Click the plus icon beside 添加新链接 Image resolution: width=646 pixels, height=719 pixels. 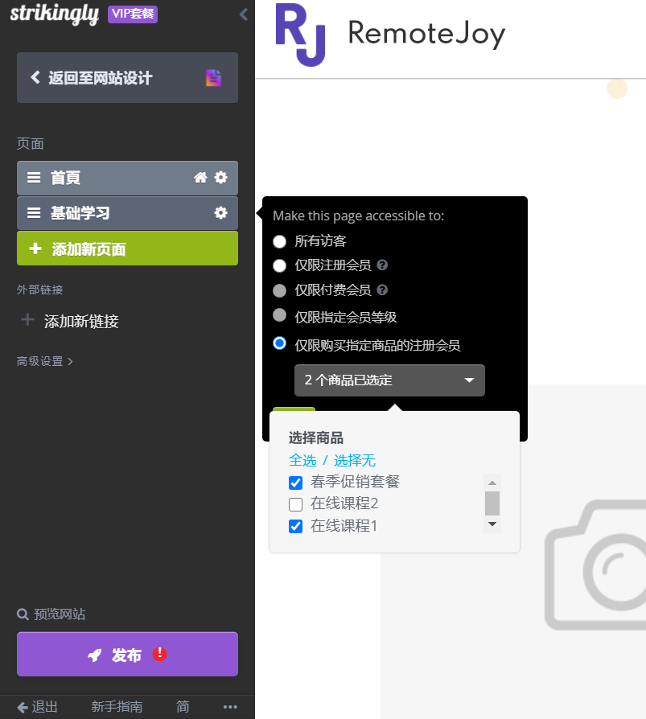tap(28, 319)
